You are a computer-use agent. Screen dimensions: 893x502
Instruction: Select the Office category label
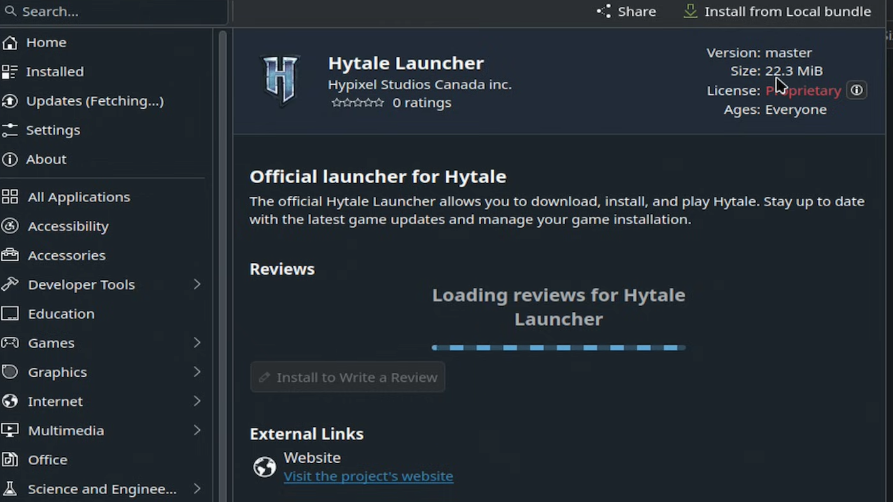click(48, 461)
